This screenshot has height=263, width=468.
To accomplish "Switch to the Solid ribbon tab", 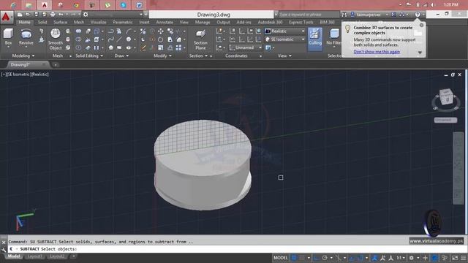I will pyautogui.click(x=42, y=23).
